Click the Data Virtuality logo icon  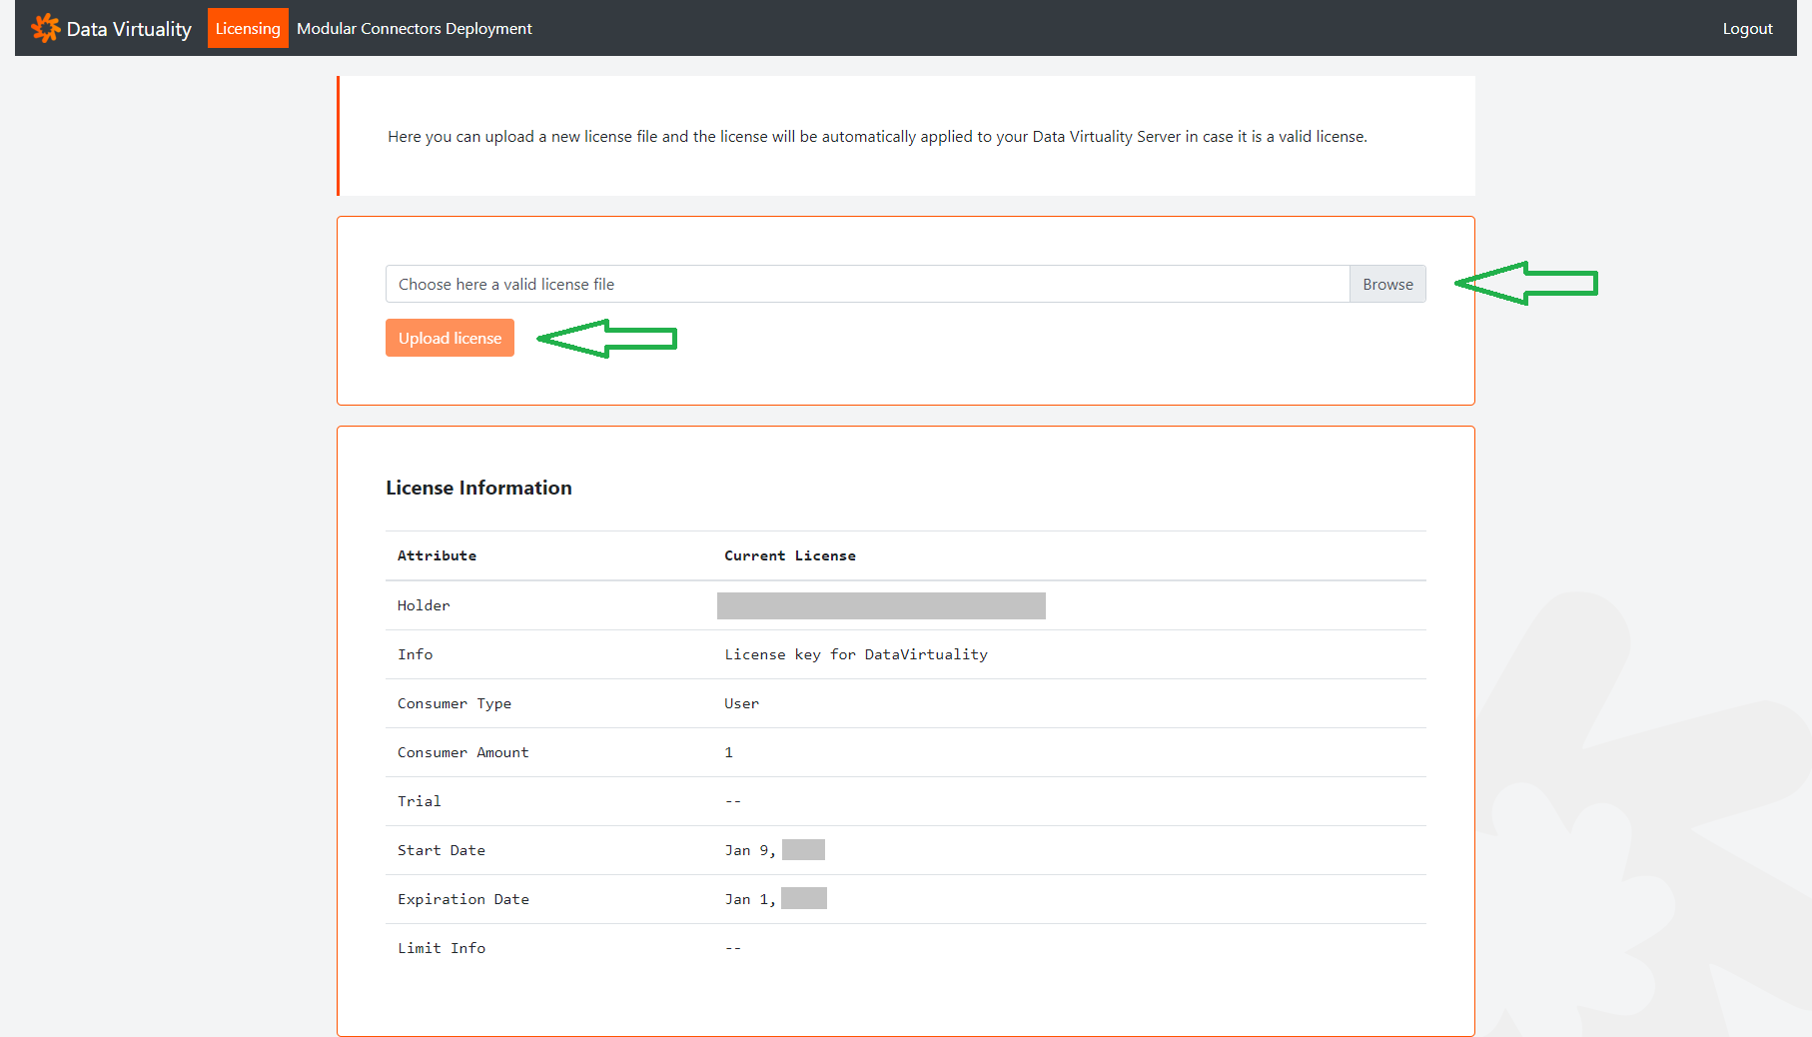46,28
